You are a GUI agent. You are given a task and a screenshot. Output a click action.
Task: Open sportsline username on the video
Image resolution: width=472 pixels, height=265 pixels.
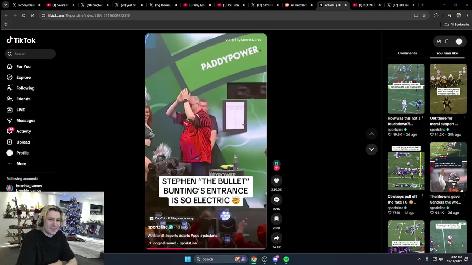158,227
